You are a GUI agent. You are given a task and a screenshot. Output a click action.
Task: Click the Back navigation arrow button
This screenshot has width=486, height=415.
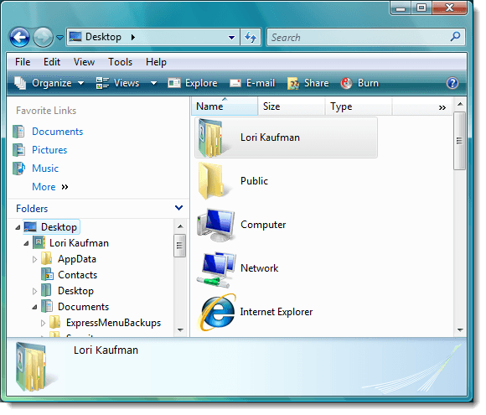(x=19, y=38)
